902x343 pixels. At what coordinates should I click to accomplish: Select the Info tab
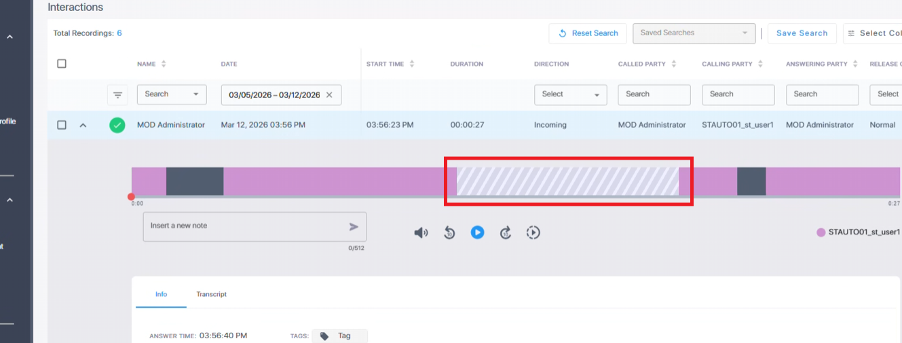pos(161,294)
